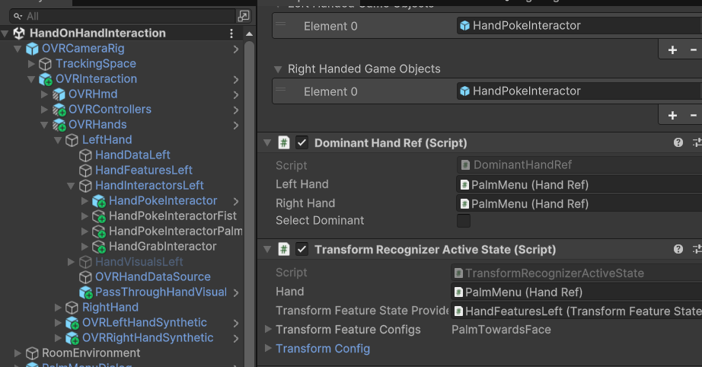The height and width of the screenshot is (367, 702).
Task: Click the HandPokeInteractor blue prefab icon in hierarchy
Action: (98, 201)
